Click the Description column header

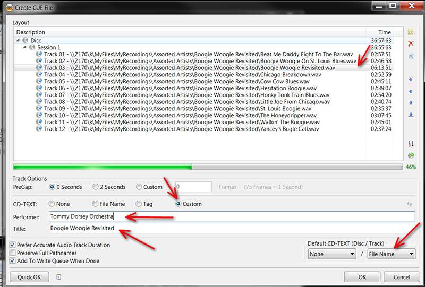(x=190, y=32)
